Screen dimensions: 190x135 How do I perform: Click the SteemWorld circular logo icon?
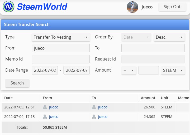tap(8, 7)
